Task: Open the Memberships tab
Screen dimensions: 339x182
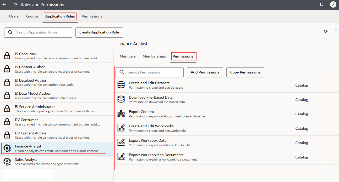Action: pos(154,56)
